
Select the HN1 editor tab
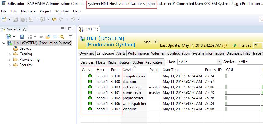coord(88,29)
